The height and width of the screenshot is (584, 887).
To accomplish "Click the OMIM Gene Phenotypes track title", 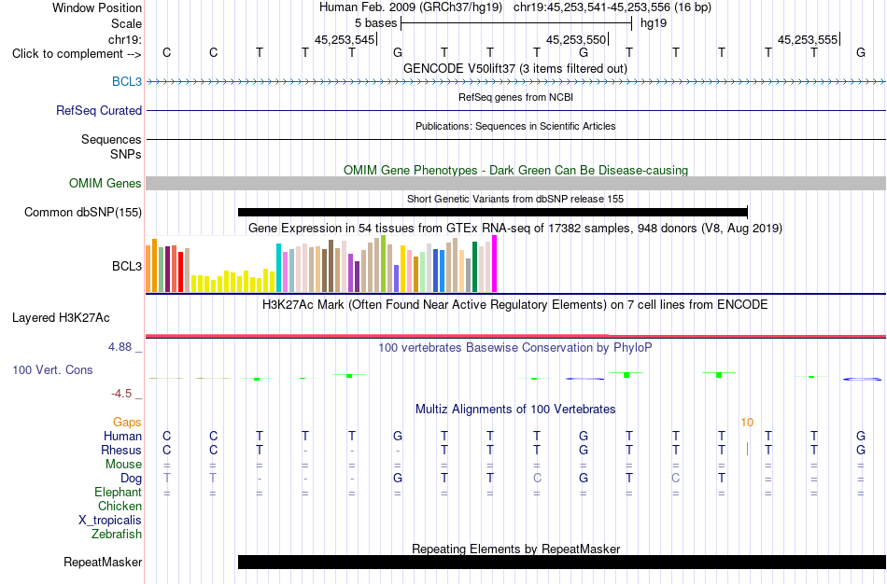I will 516,170.
